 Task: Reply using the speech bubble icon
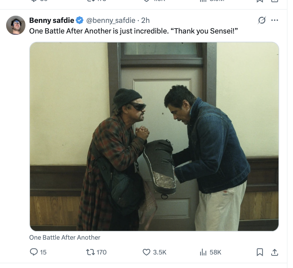click(x=34, y=252)
